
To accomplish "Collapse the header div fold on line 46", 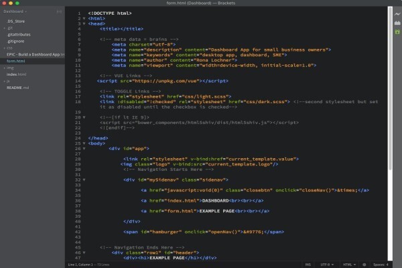I will (84, 253).
